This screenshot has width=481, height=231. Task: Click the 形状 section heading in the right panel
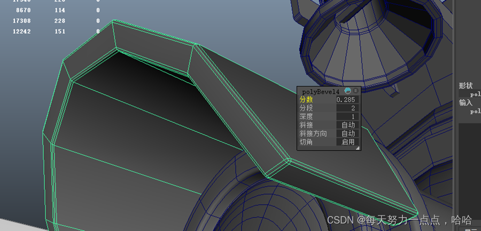tap(466, 85)
